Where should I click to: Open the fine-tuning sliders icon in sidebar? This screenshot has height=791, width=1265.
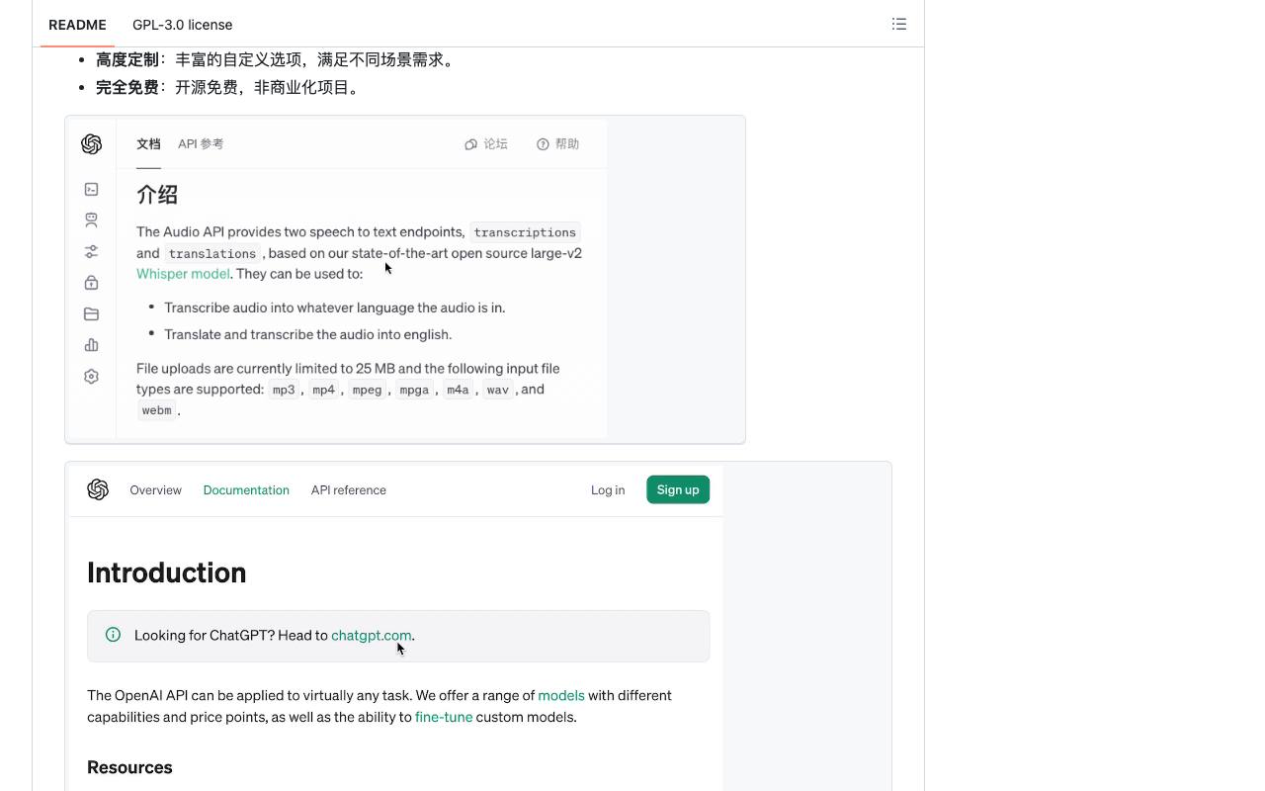pos(92,251)
